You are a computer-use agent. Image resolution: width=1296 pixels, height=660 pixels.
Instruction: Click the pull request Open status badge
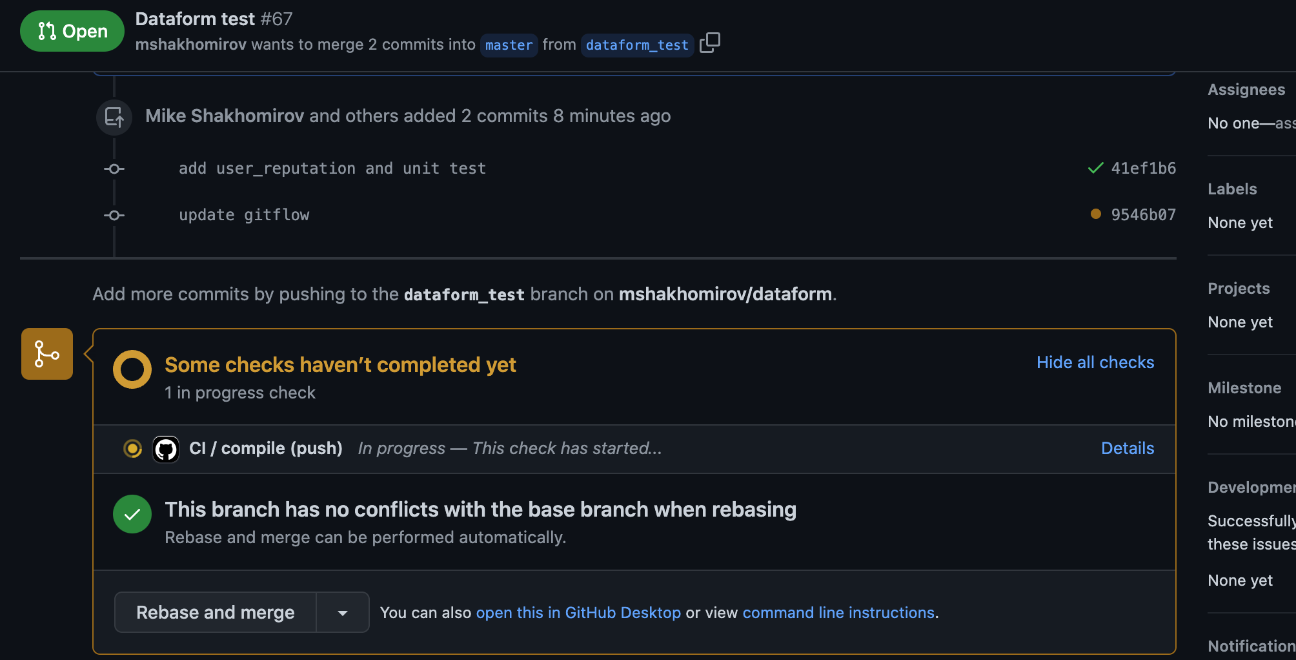[71, 30]
